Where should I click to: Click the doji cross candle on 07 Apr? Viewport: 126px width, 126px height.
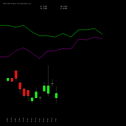click(x=40, y=98)
